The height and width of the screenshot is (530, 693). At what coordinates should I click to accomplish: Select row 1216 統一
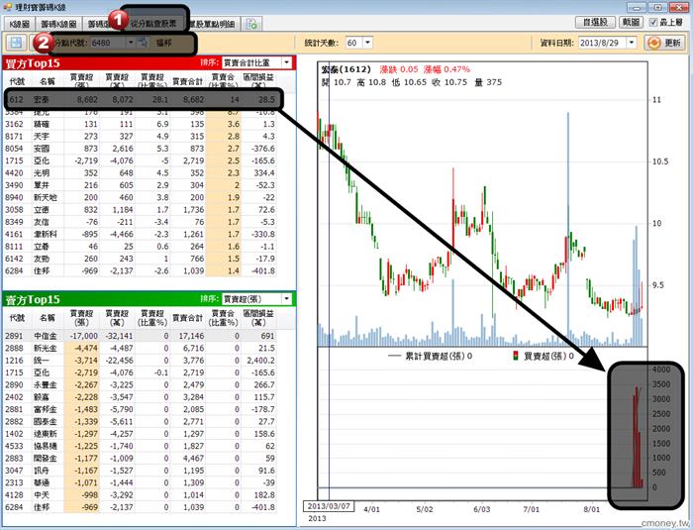pos(141,361)
